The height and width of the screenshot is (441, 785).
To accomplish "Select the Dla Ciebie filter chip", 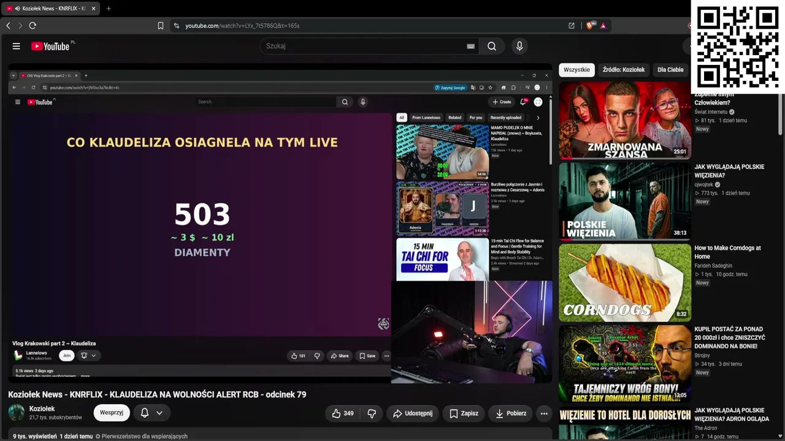I will pos(670,70).
